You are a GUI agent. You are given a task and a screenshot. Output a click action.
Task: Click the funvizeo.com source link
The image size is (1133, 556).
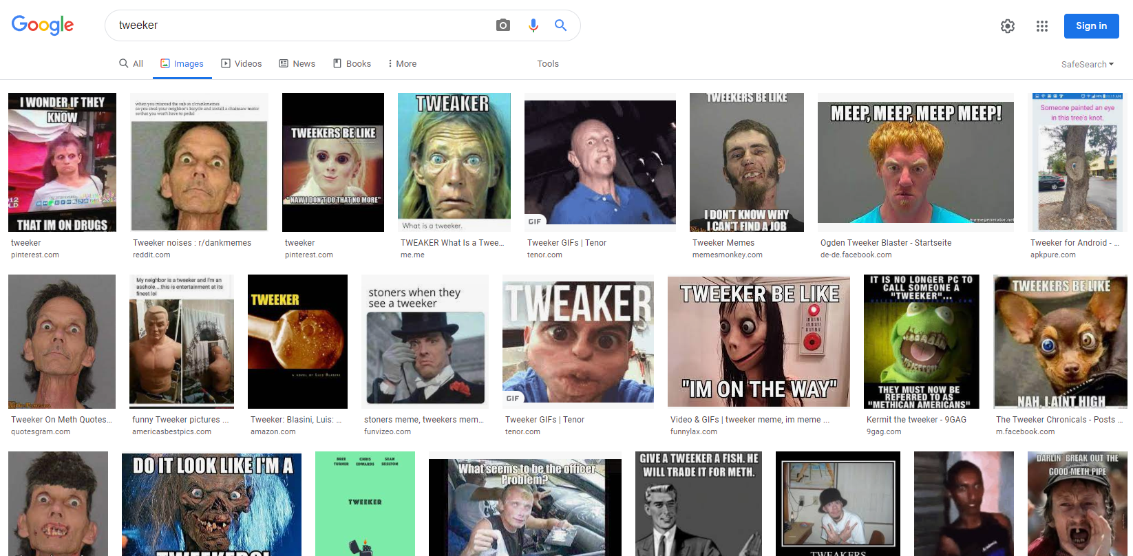(x=388, y=431)
